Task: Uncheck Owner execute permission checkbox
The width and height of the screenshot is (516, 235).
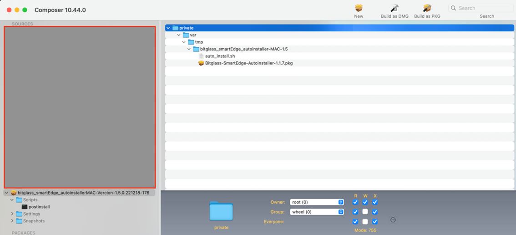Action: pos(375,202)
